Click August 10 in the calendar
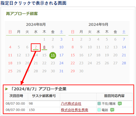 pos(61,47)
